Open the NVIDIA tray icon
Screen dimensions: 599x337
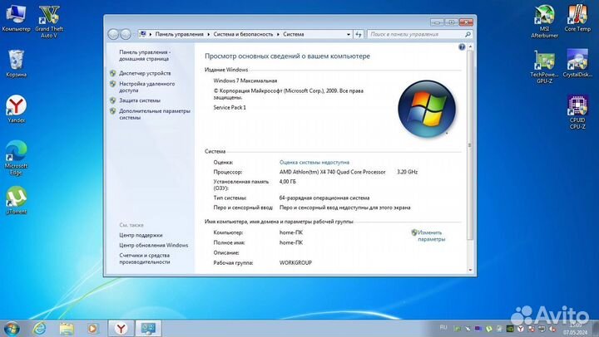510,328
